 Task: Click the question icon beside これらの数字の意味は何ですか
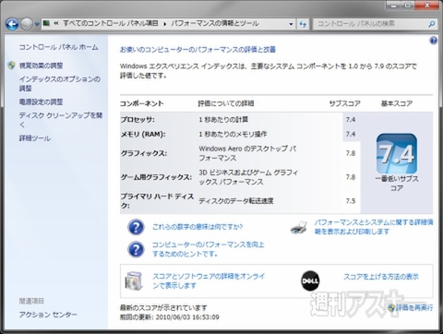point(136,227)
